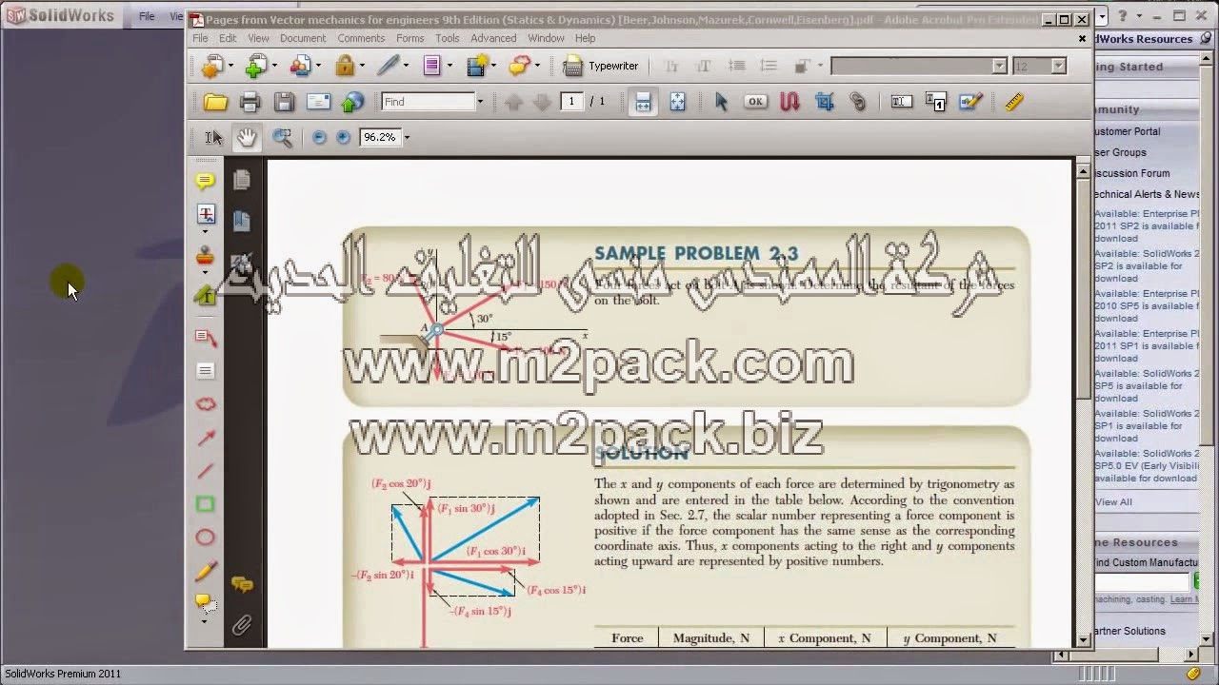Click the Multimedia filmstrip icon
The image size is (1219, 685).
tap(477, 66)
